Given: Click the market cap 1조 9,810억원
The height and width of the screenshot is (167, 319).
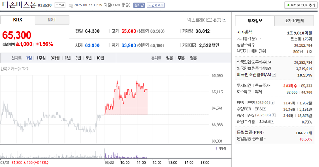Looking at the screenshot, I should click(x=300, y=33).
